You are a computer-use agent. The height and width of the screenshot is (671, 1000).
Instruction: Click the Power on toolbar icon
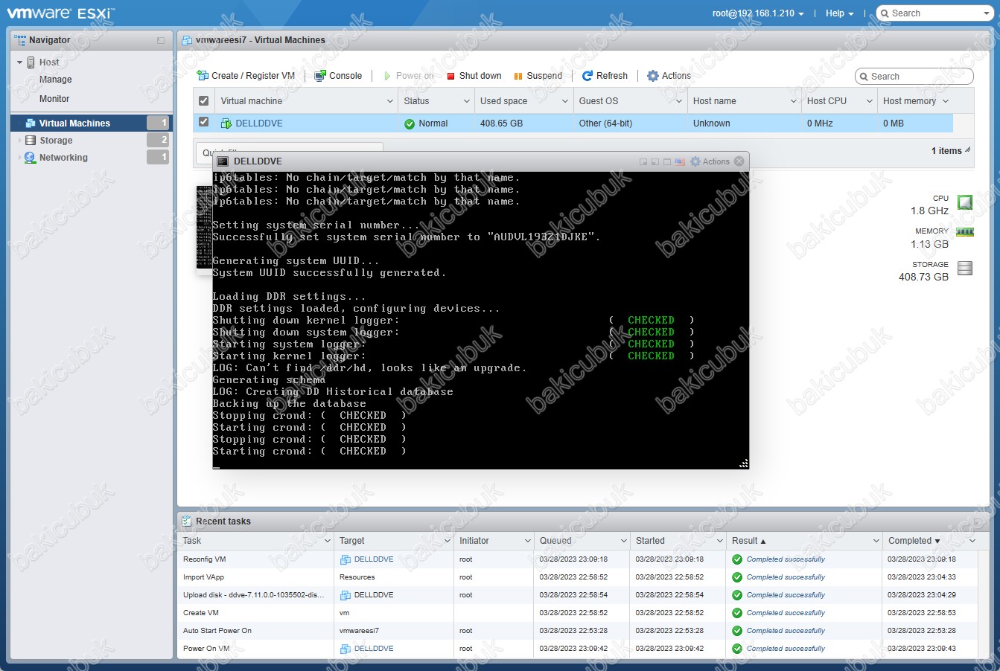(387, 76)
